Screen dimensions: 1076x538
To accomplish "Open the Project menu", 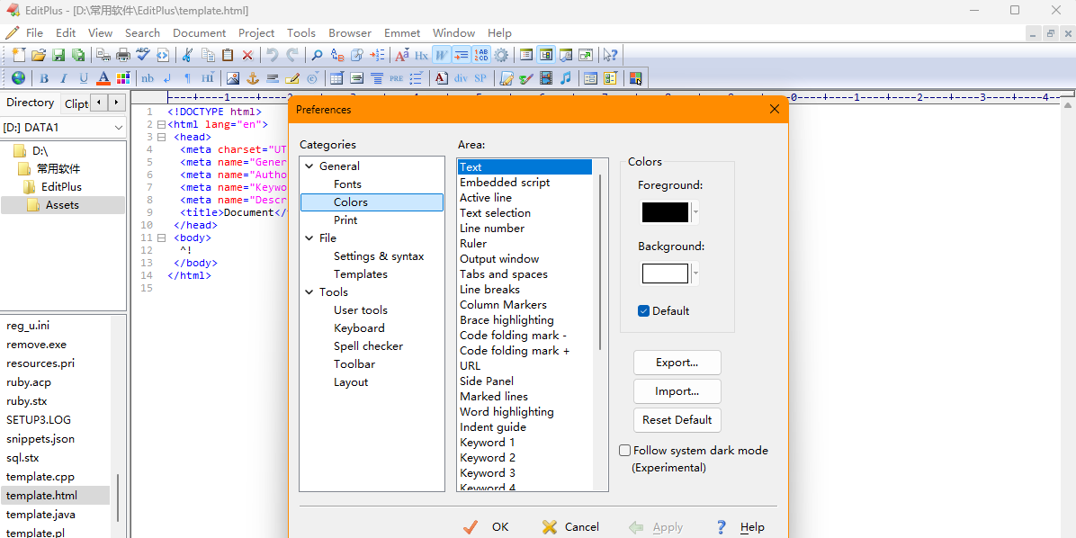I will pos(256,33).
